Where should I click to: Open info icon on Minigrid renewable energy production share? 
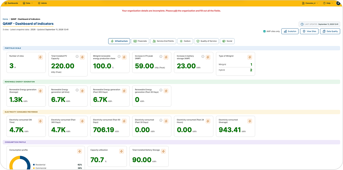(x=119, y=56)
